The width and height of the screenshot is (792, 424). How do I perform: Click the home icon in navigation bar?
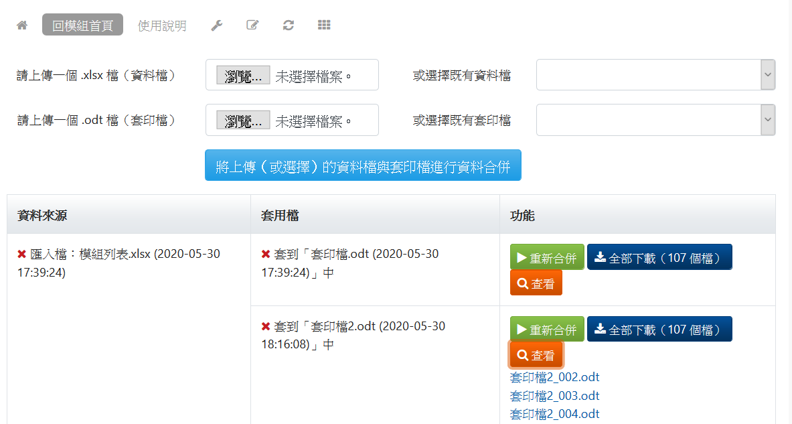22,25
